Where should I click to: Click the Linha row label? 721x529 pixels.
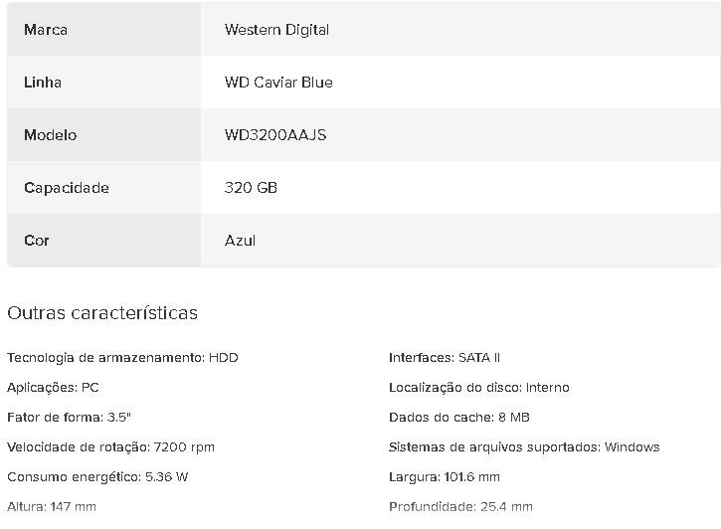43,83
